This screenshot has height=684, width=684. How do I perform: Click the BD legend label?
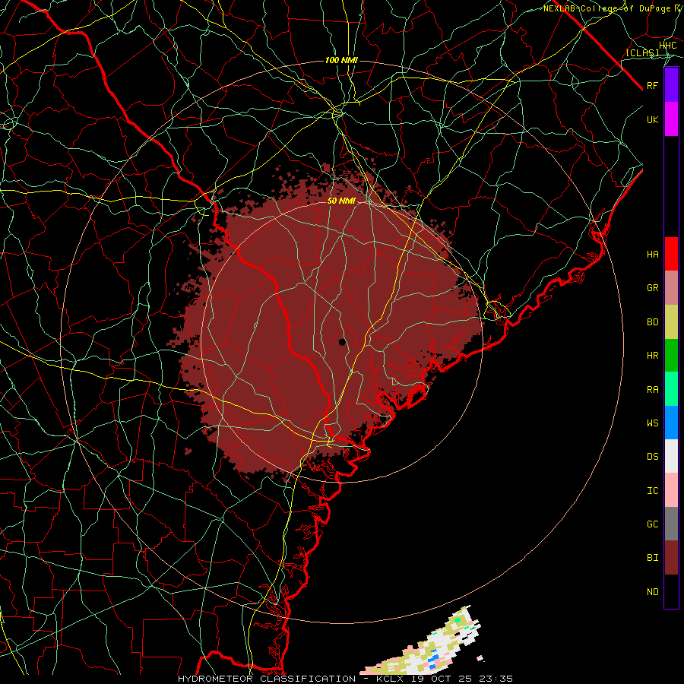pyautogui.click(x=652, y=322)
